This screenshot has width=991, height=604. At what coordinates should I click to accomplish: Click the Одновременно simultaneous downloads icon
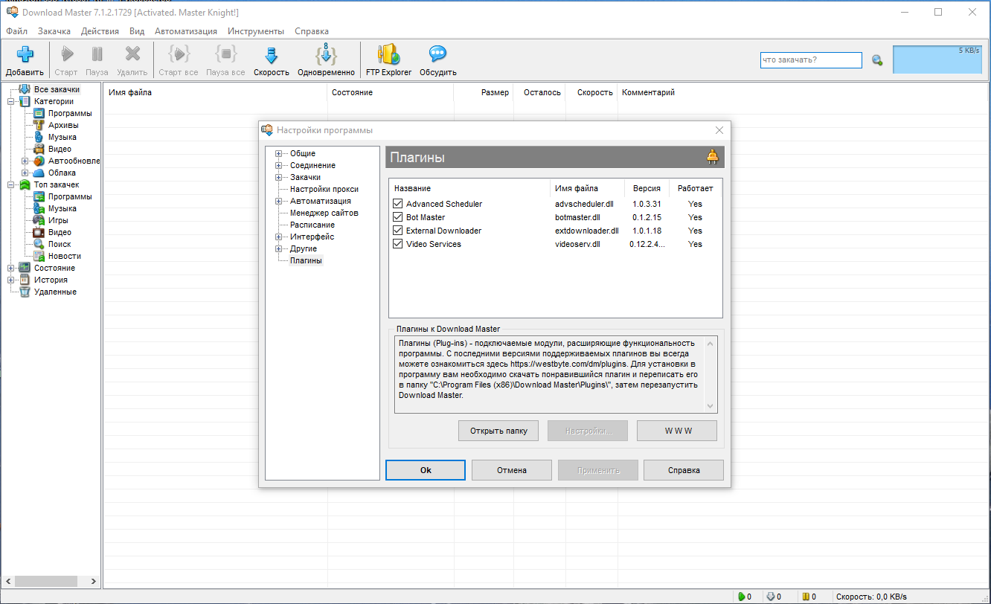coord(326,55)
